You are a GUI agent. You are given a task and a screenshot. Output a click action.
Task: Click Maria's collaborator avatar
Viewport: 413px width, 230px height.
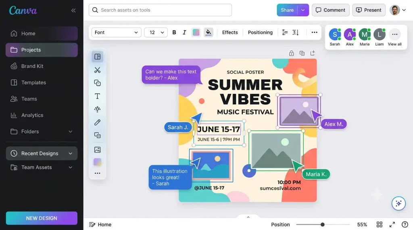pos(365,35)
